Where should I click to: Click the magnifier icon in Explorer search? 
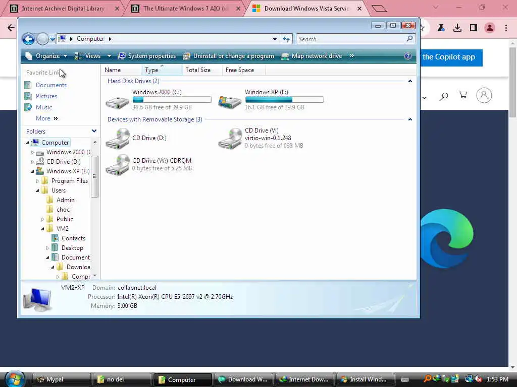409,39
